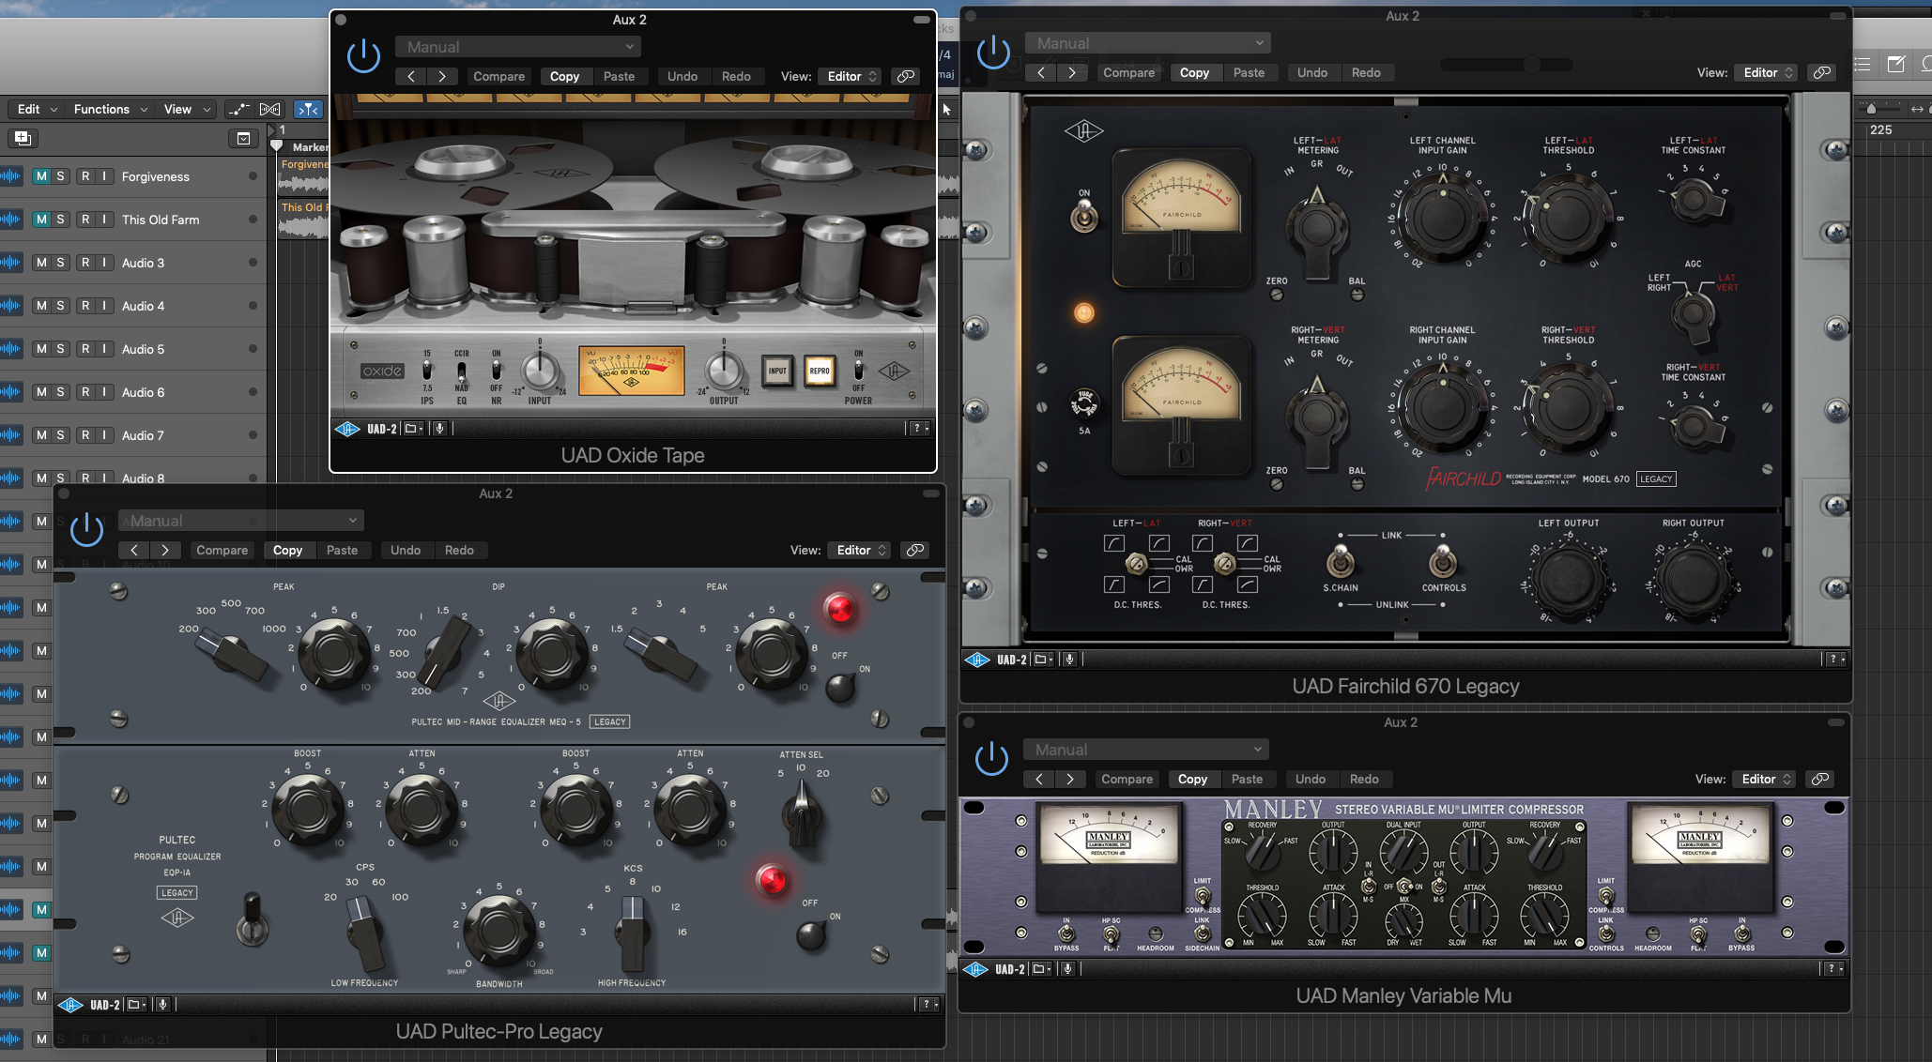Viewport: 1932px width, 1062px height.
Task: Click the track header options icon above Forgiveness
Action: pyautogui.click(x=243, y=139)
